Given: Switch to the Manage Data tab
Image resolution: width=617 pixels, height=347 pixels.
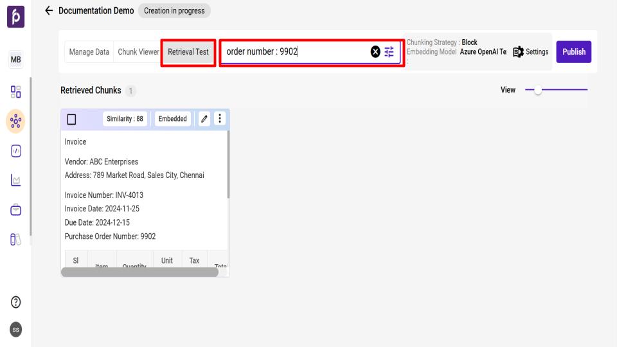Looking at the screenshot, I should pos(89,52).
